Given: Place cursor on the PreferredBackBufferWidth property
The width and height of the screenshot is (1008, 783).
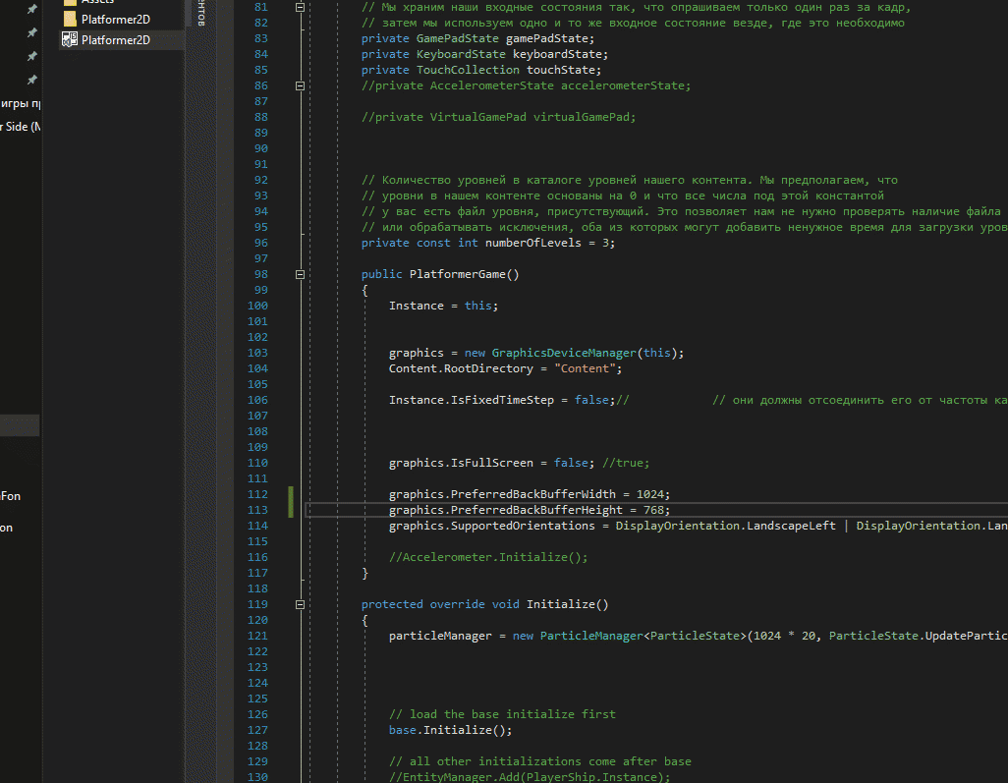Looking at the screenshot, I should tap(532, 494).
